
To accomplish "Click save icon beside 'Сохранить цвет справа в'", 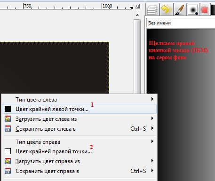I will (x=8, y=171).
